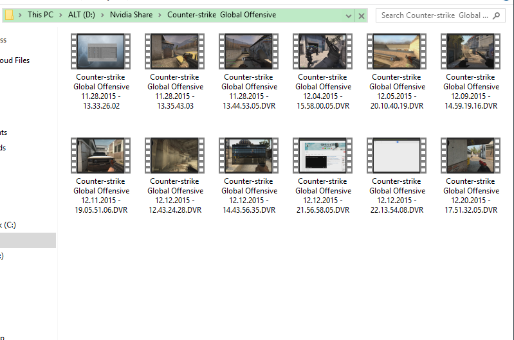Click the X button in address bar

[362, 15]
